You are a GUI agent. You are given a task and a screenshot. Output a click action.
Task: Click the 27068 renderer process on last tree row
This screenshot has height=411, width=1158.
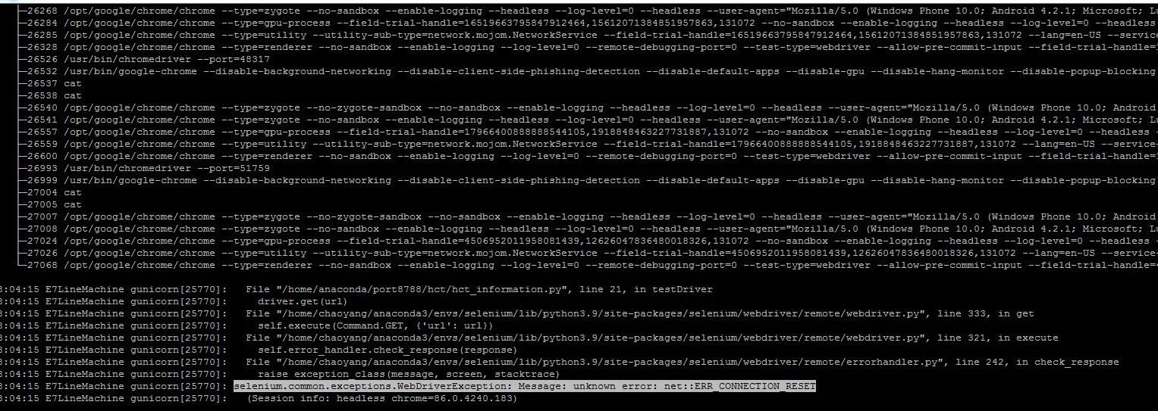pyautogui.click(x=590, y=264)
